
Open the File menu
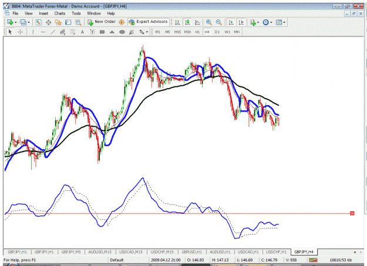point(15,14)
